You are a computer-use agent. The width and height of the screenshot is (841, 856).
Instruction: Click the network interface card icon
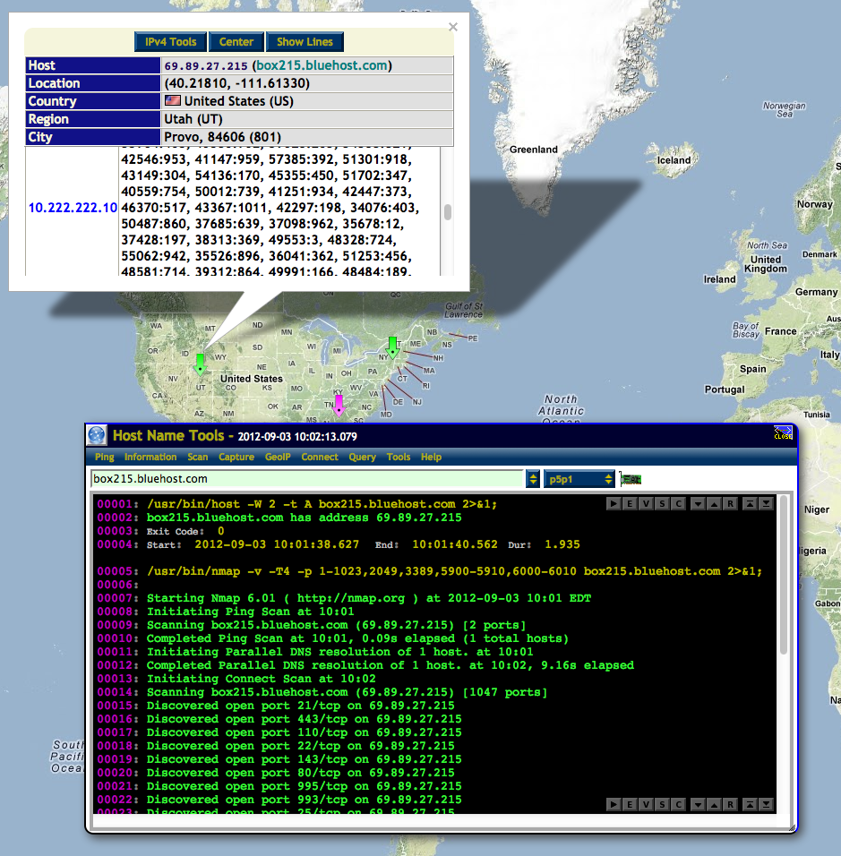(x=631, y=479)
